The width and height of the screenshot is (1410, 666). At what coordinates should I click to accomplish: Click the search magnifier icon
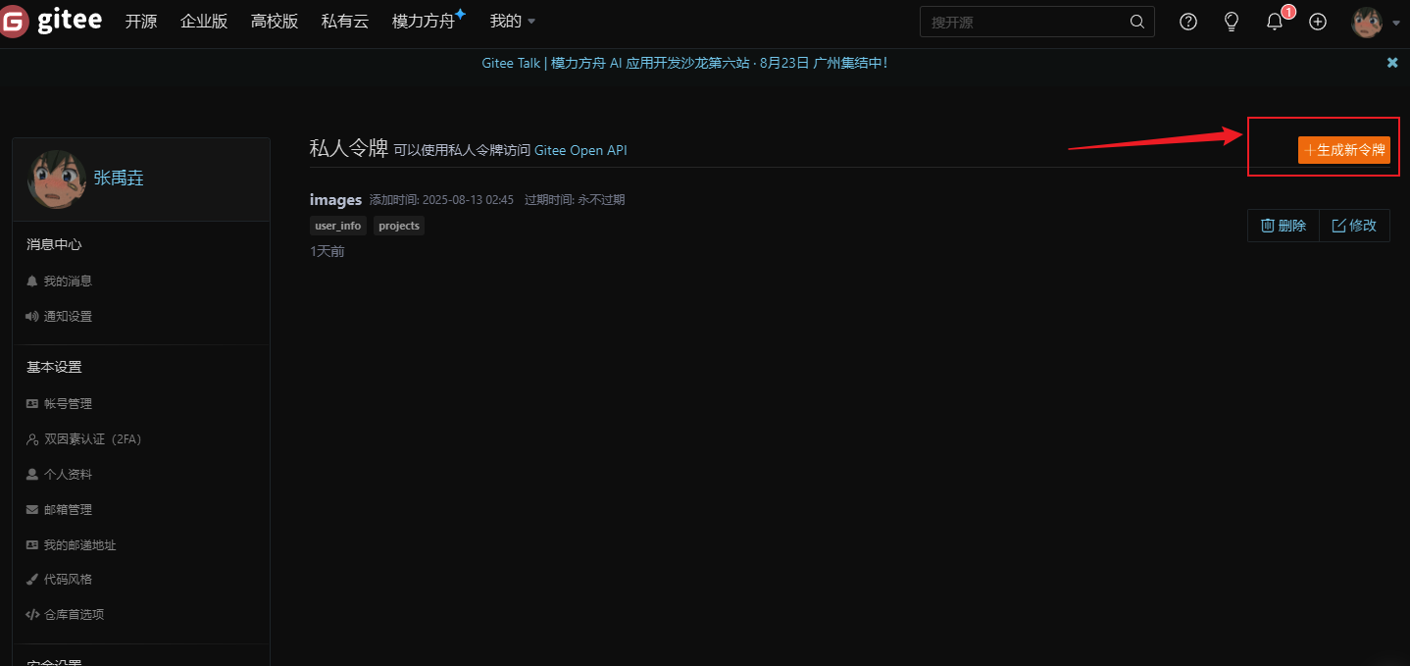(x=1137, y=22)
